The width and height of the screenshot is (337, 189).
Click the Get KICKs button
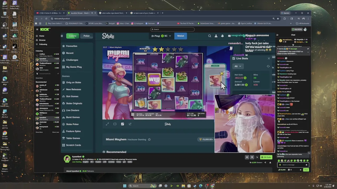click(x=297, y=29)
